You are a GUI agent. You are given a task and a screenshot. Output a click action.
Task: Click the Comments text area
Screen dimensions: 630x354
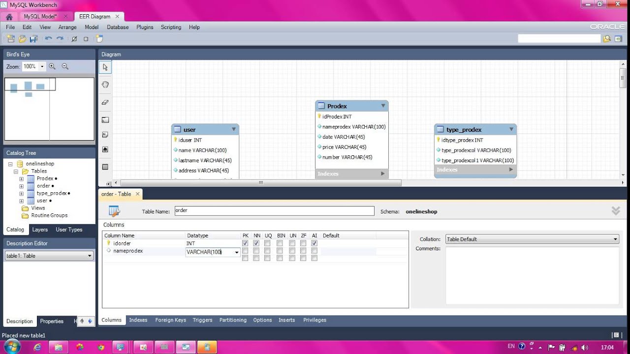(532, 275)
